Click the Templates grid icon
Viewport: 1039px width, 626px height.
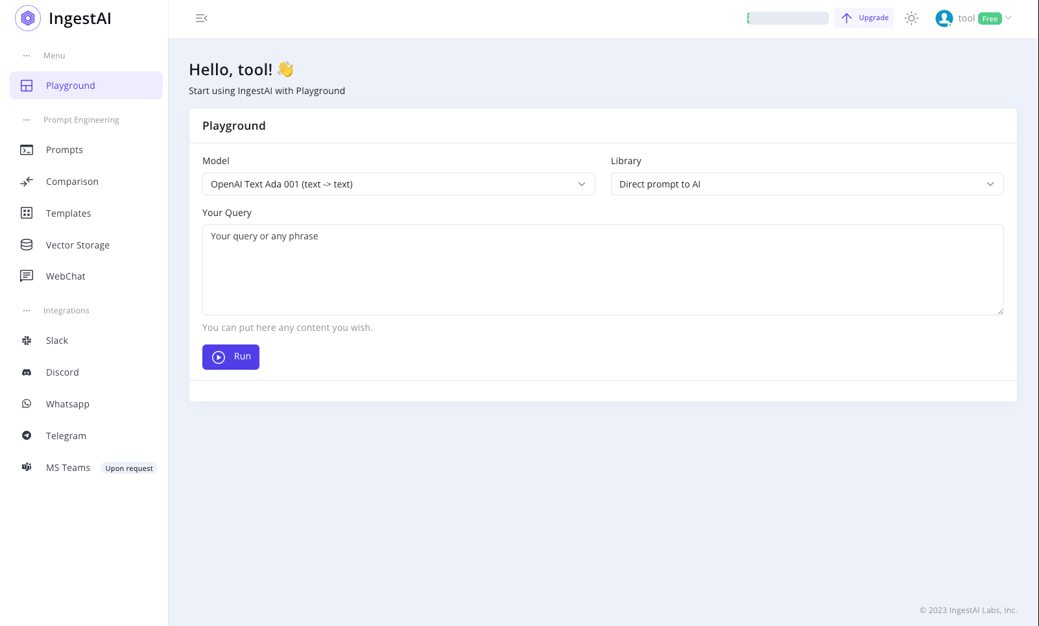[27, 213]
